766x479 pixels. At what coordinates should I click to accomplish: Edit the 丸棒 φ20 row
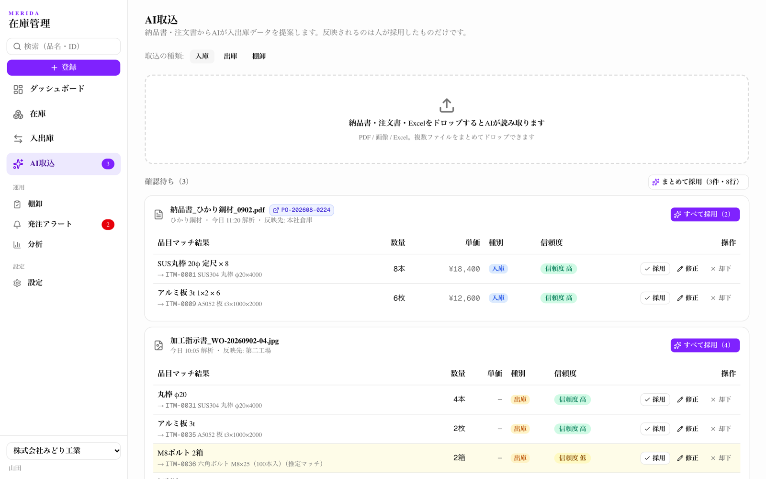click(x=687, y=399)
